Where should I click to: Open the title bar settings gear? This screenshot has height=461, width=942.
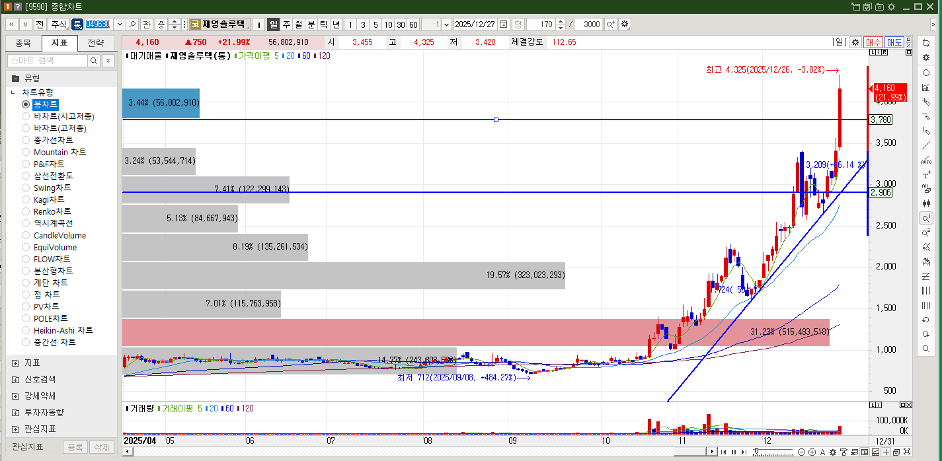pos(890,7)
